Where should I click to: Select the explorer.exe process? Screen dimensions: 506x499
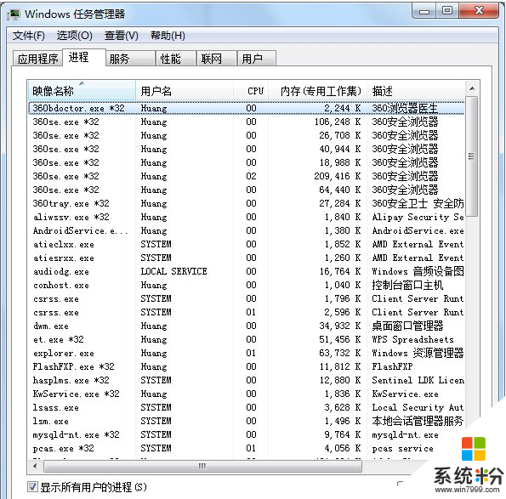click(x=247, y=353)
